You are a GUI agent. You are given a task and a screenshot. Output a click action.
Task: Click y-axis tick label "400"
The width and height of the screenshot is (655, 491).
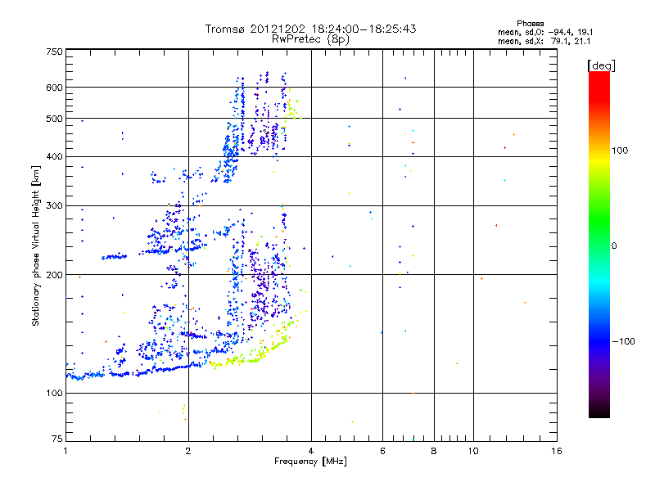[x=54, y=156]
